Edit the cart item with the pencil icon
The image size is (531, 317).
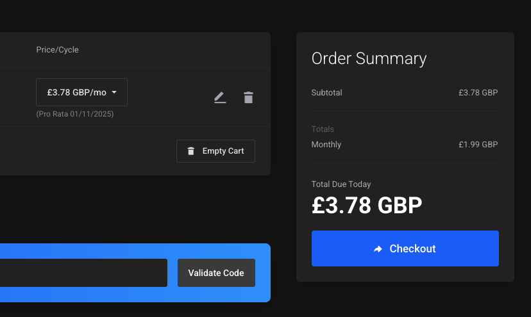coord(220,97)
